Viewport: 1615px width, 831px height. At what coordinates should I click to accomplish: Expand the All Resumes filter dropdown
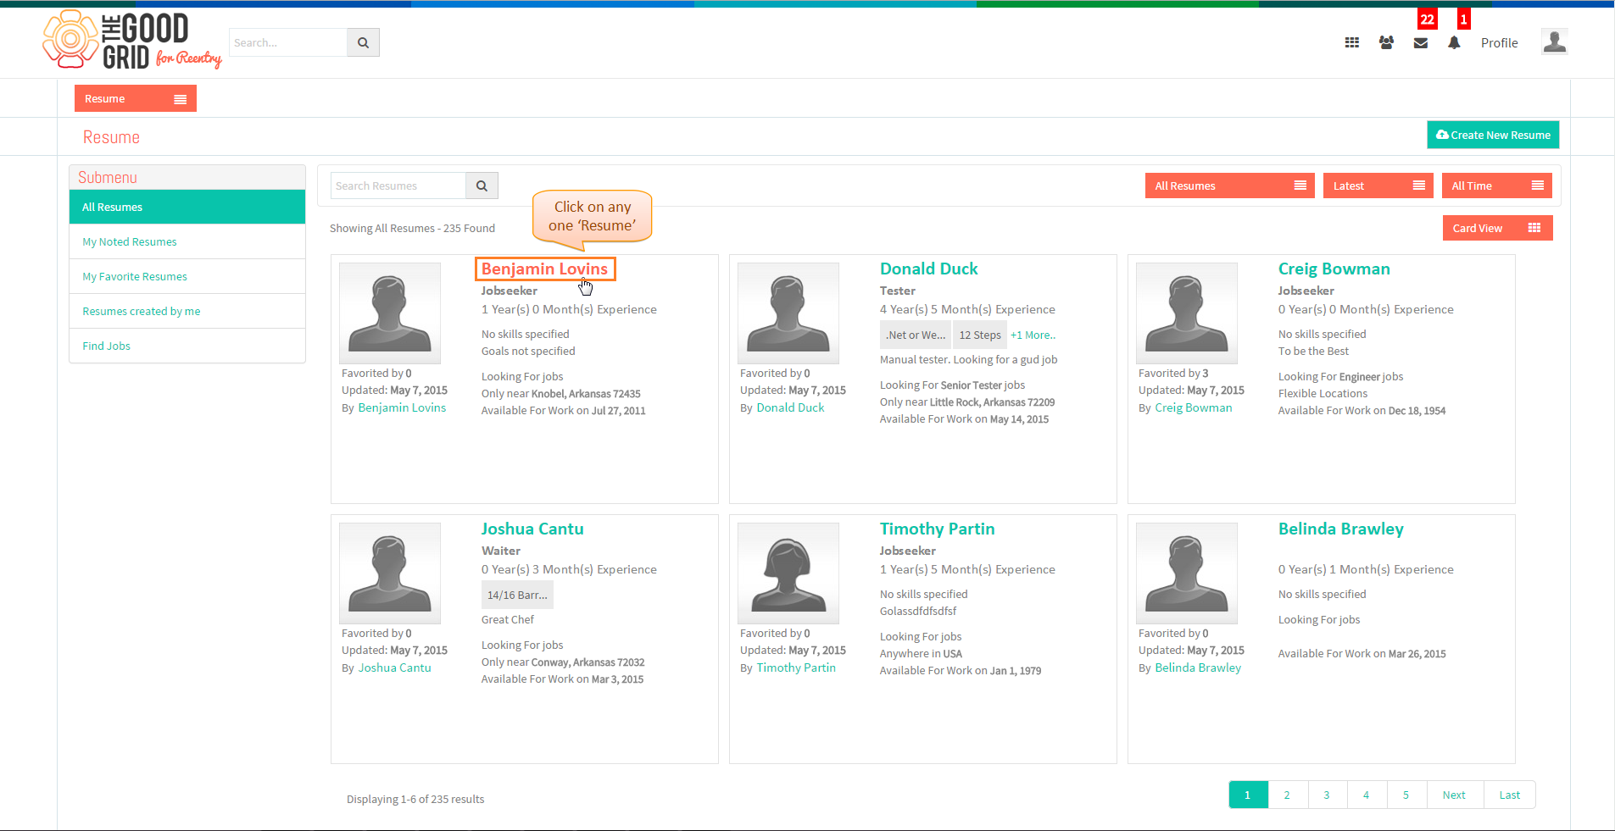coord(1230,186)
